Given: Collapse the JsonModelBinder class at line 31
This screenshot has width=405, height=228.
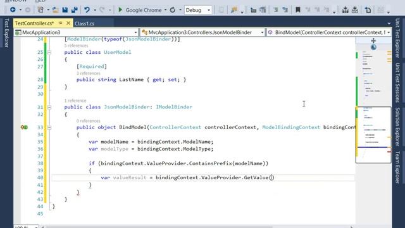Looking at the screenshot, I should tap(49, 107).
